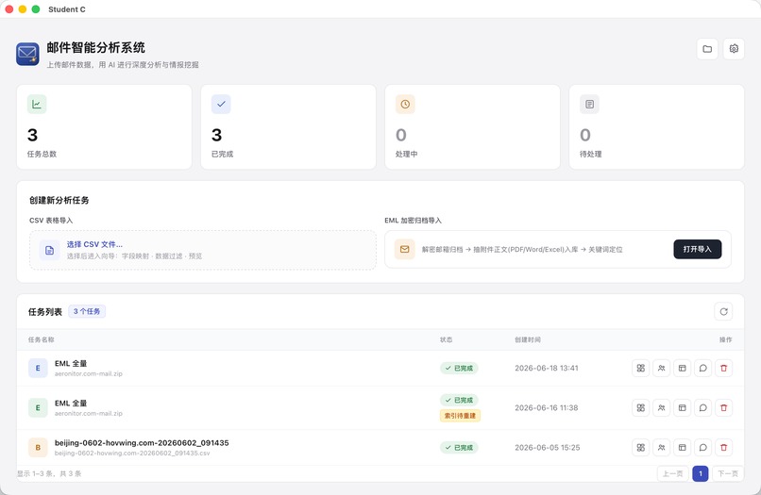
Task: Open table layout icon for 2026-06-16 EML task
Action: coord(682,407)
